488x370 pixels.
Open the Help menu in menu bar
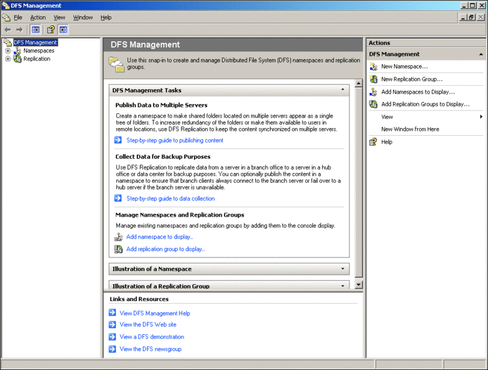click(x=106, y=18)
